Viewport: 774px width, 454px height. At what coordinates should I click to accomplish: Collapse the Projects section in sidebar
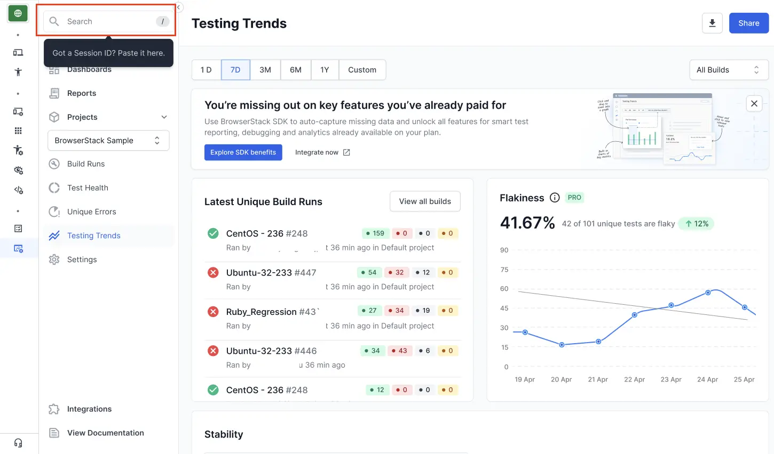(x=164, y=117)
